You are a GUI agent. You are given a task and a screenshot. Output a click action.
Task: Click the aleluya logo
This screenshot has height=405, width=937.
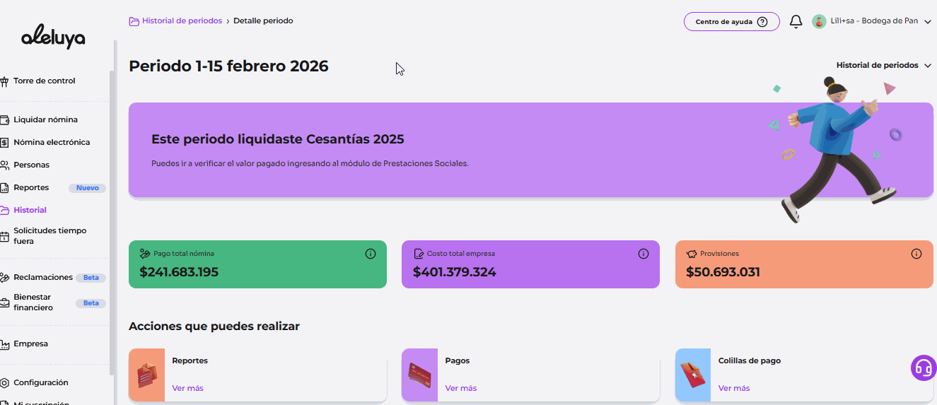[53, 38]
